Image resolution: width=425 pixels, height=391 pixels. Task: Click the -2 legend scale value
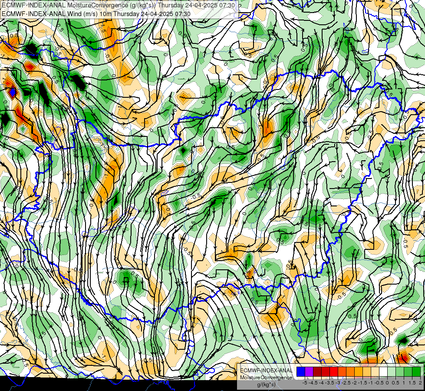point(354,383)
